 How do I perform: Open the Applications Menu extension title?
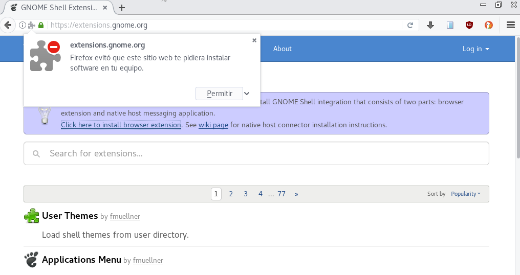[81, 260]
